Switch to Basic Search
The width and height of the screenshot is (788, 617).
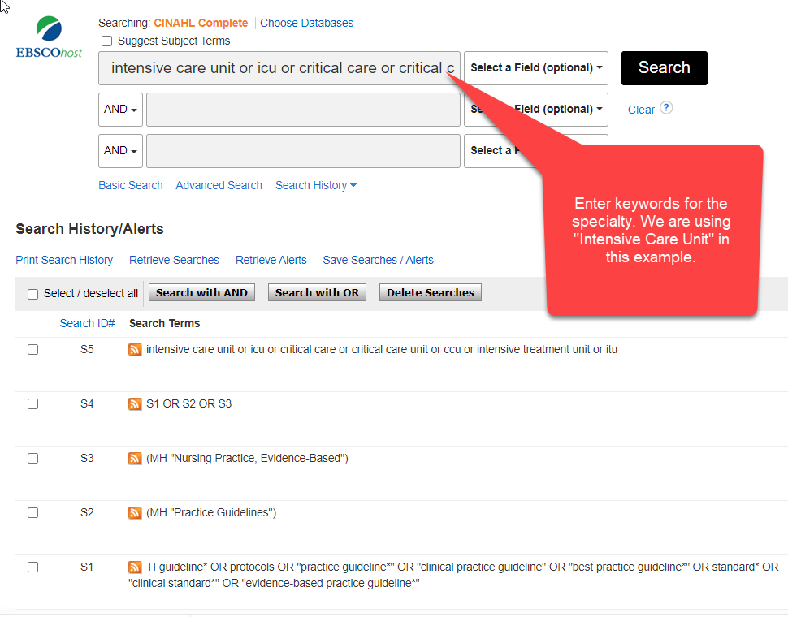(x=131, y=185)
